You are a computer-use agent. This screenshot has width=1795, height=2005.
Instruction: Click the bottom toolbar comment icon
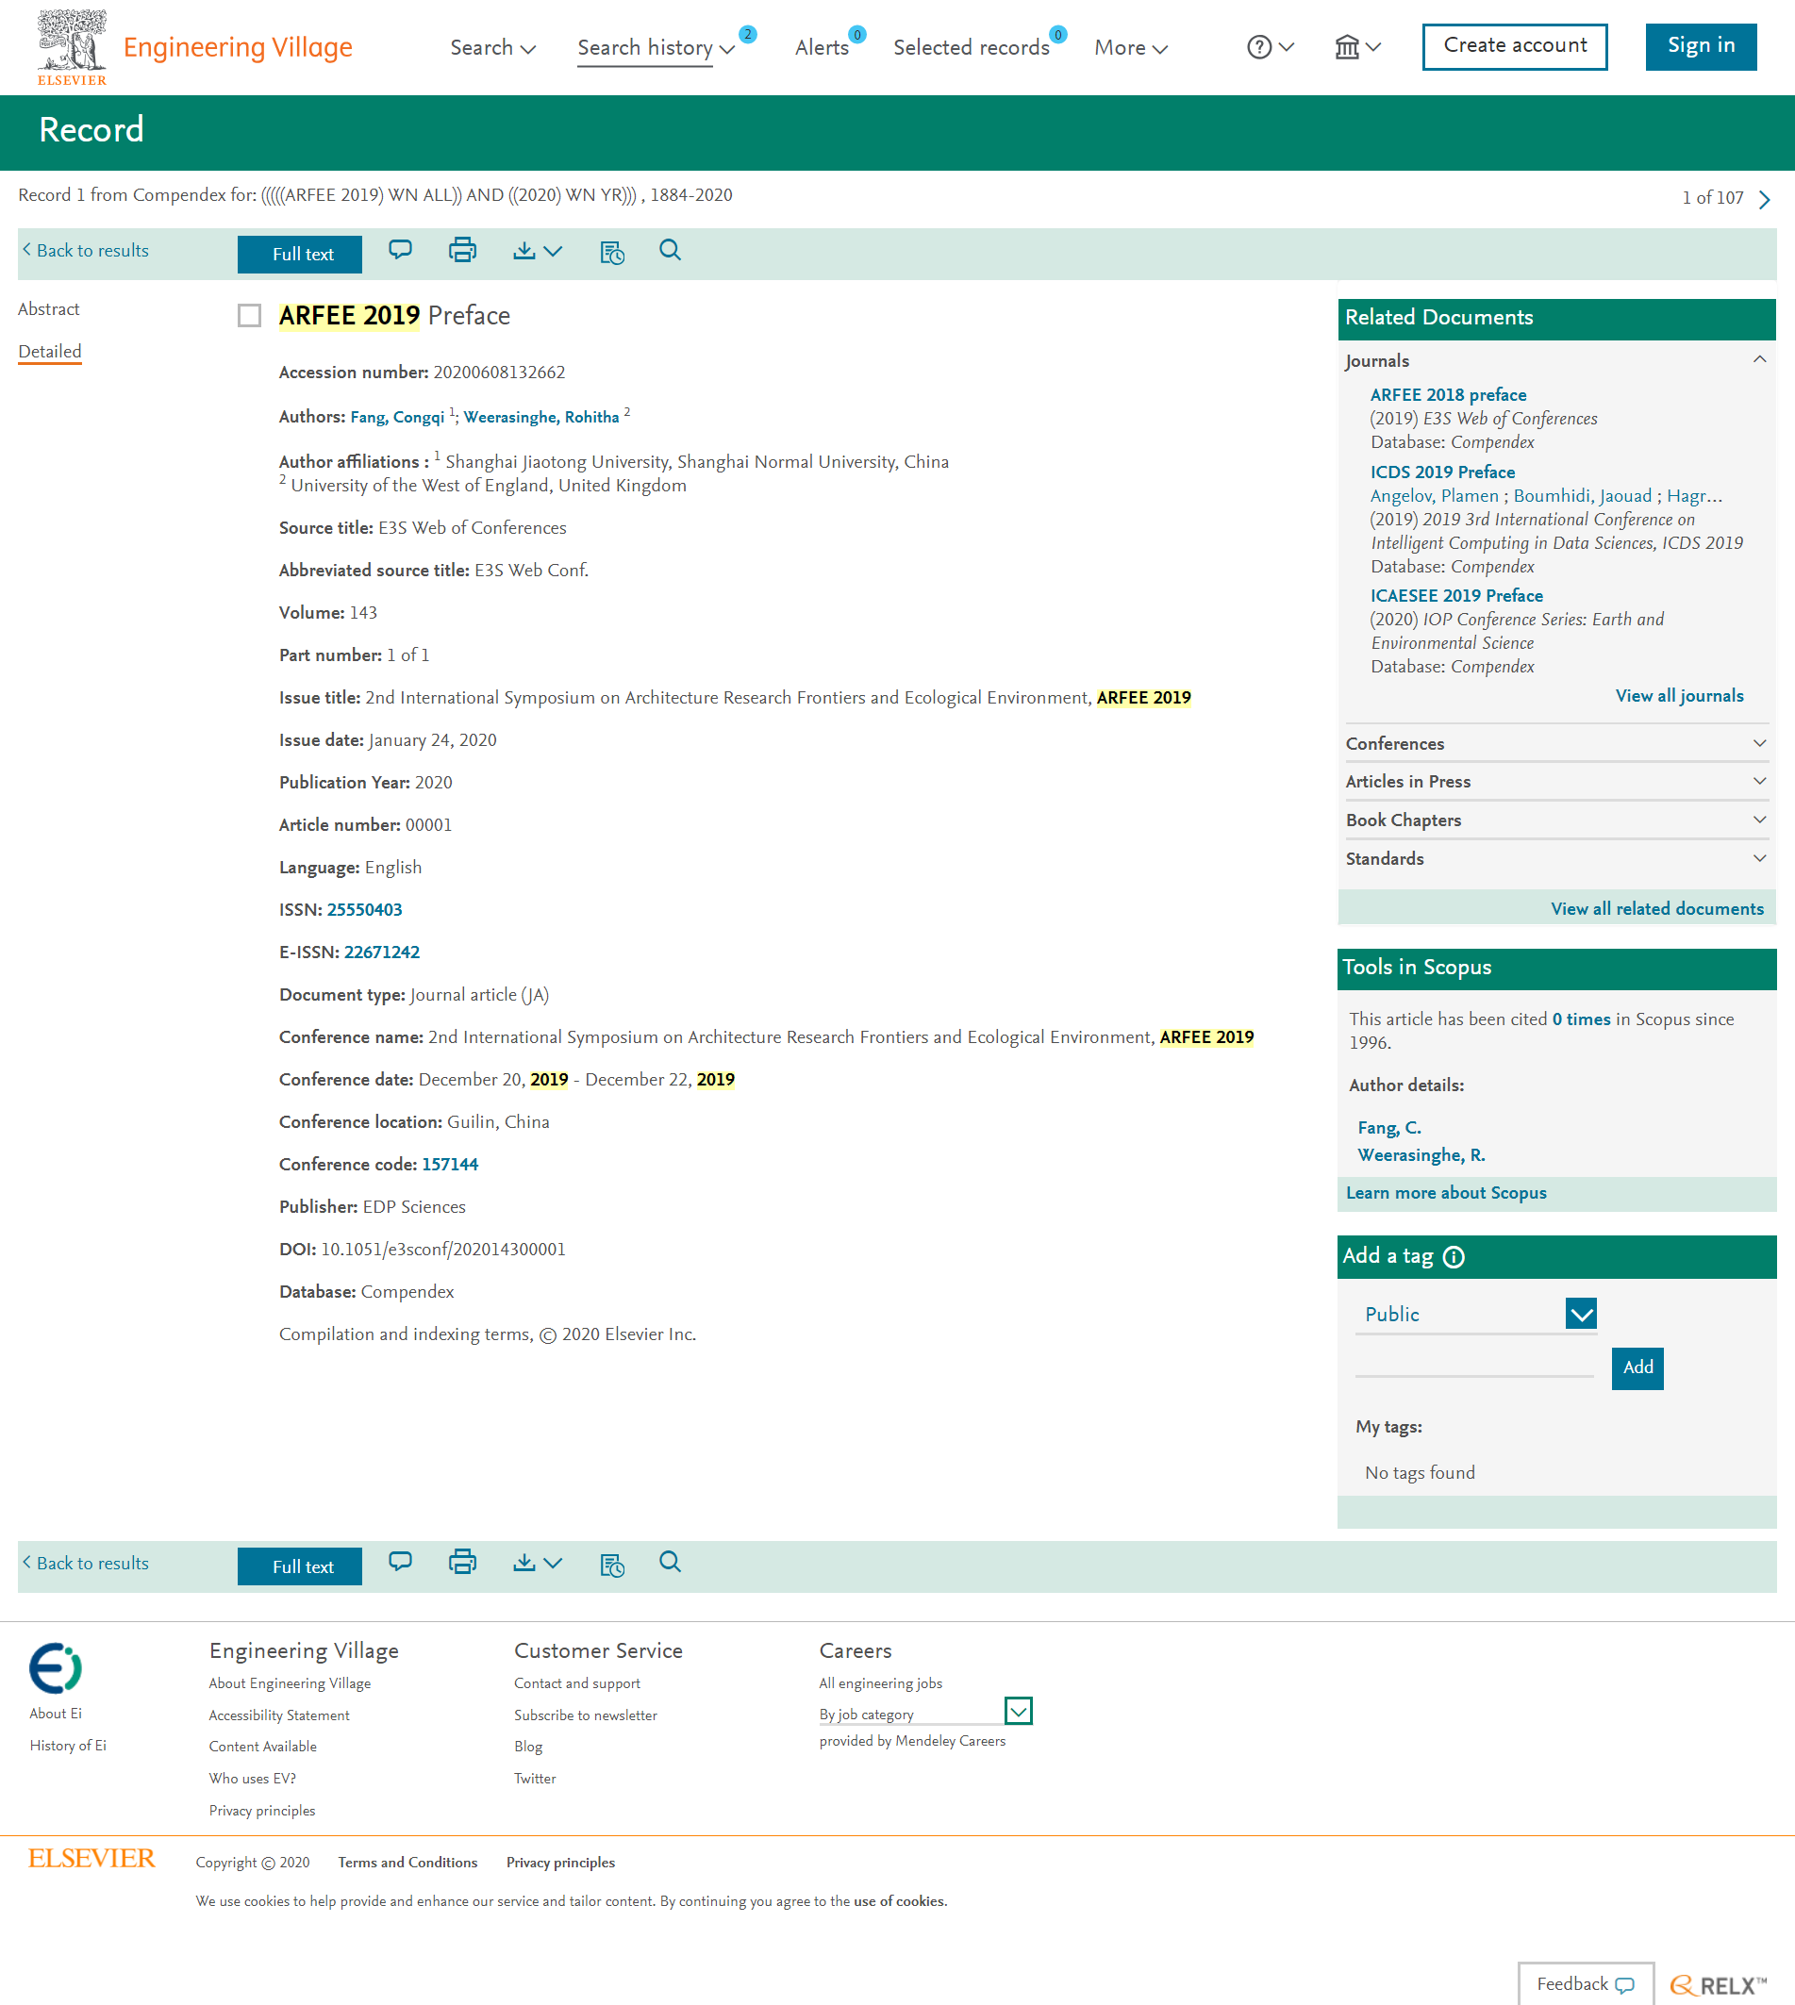[x=401, y=1562]
